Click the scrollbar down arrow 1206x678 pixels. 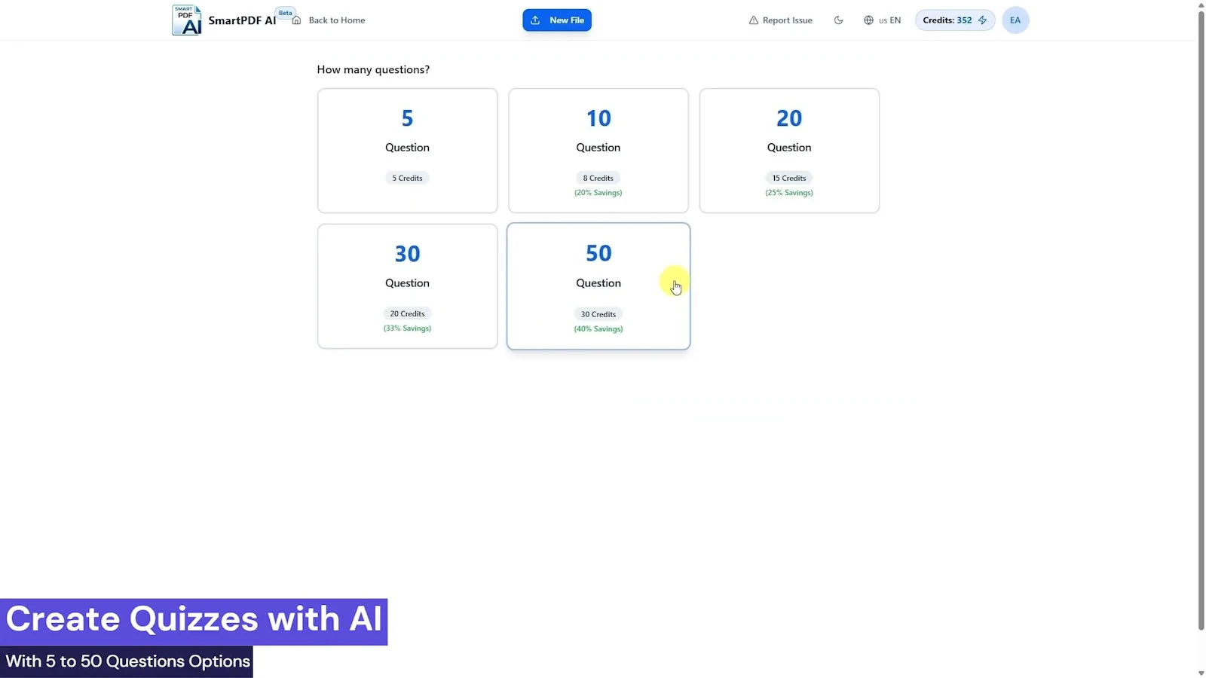[1201, 673]
